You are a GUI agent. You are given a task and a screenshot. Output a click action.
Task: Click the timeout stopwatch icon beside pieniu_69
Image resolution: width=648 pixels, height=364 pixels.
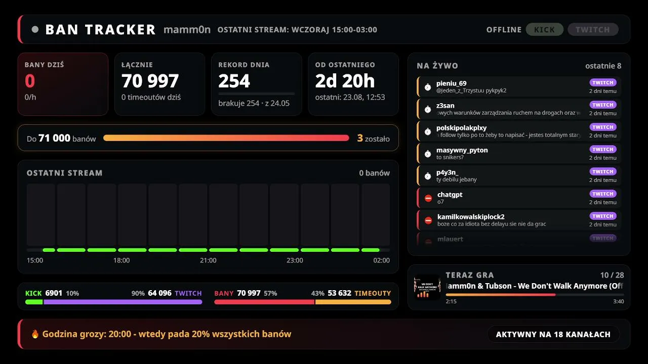(428, 87)
